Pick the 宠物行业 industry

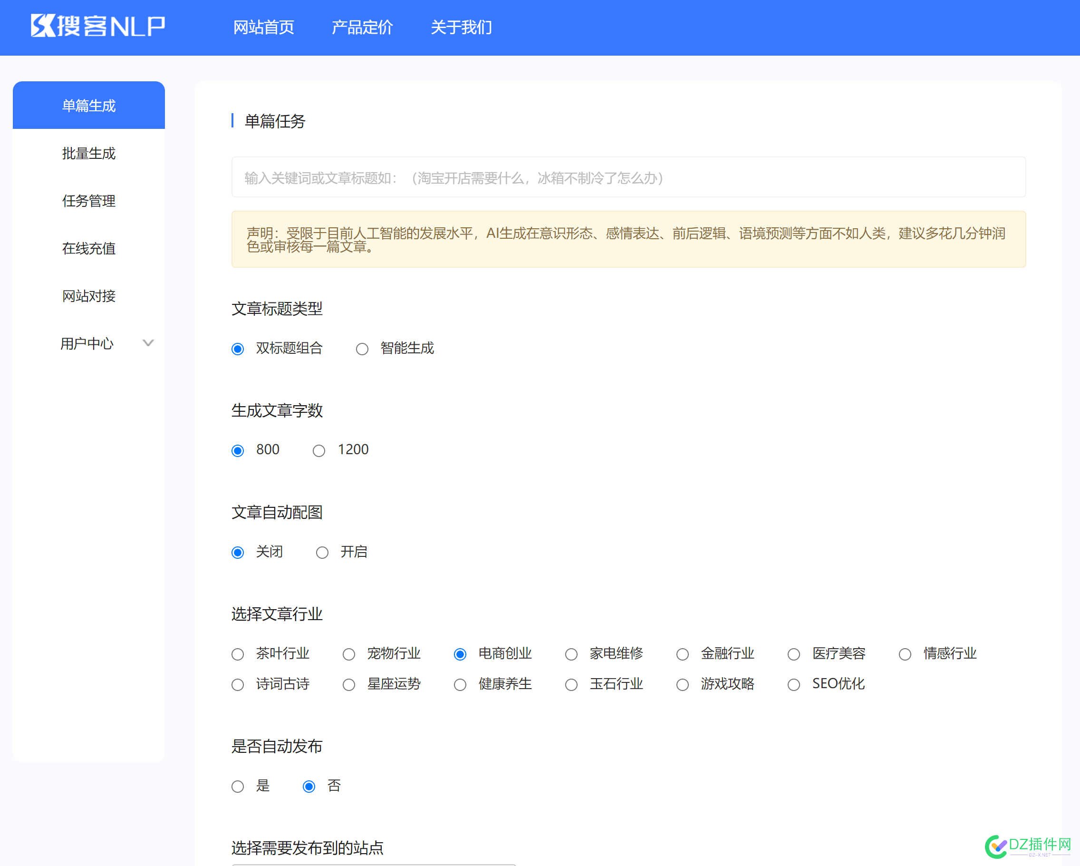tap(349, 654)
